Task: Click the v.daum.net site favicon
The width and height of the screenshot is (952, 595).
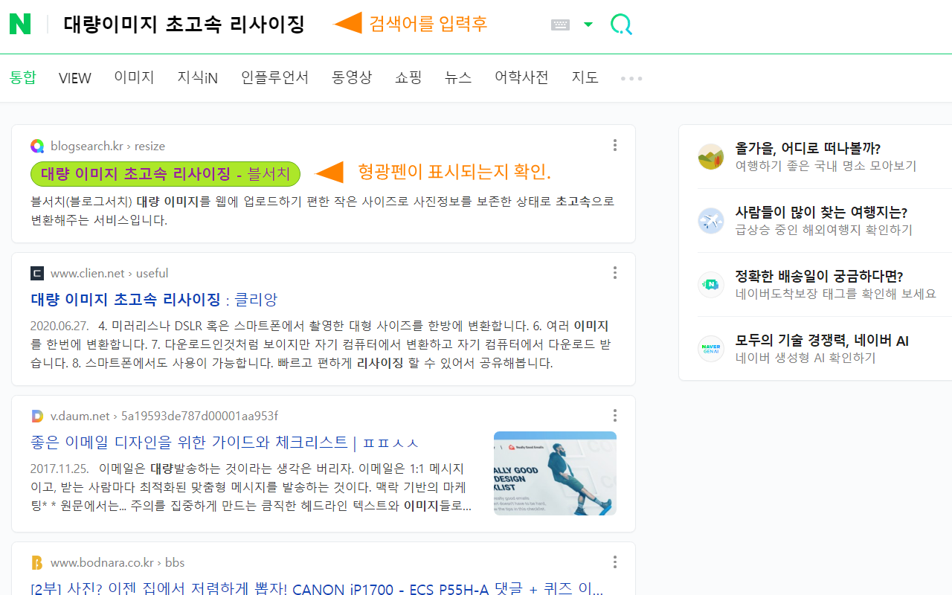Action: pos(36,416)
